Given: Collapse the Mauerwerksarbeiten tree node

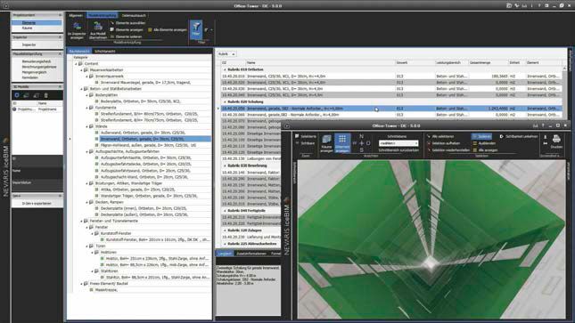Looking at the screenshot, I should pos(81,70).
